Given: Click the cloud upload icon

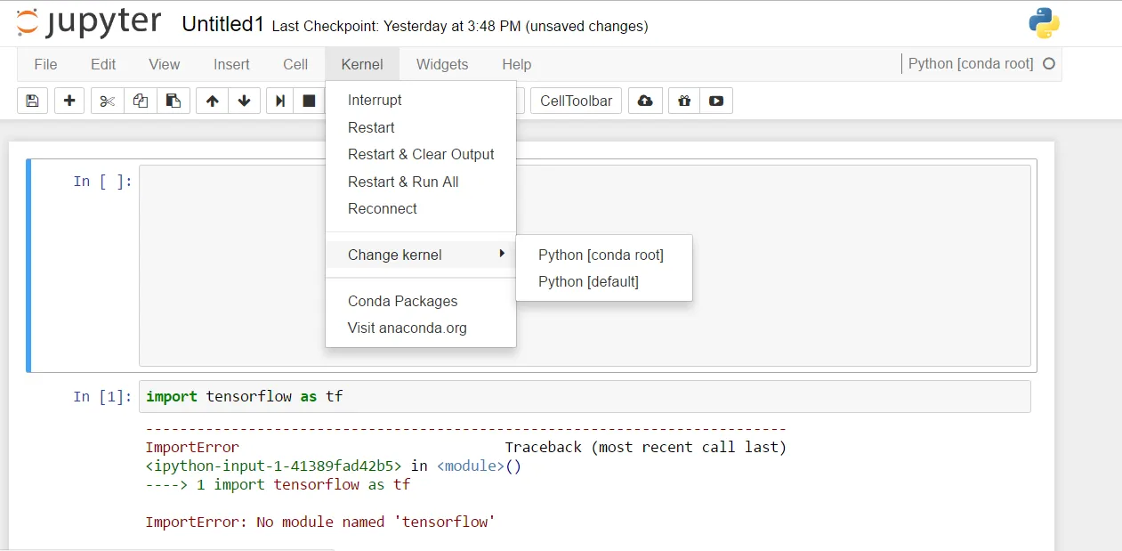Looking at the screenshot, I should (645, 101).
